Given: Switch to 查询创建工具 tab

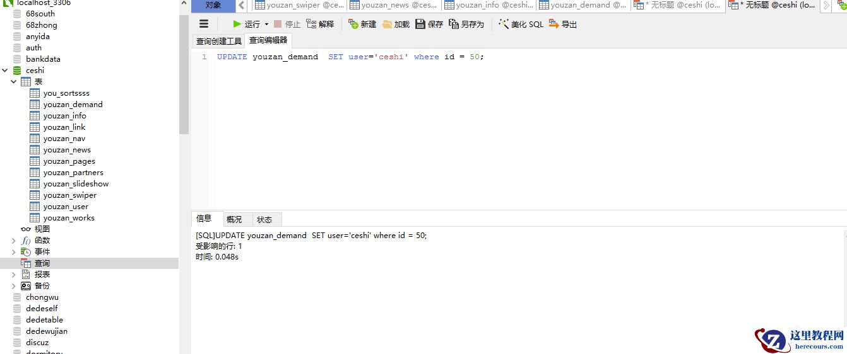Looking at the screenshot, I should [x=218, y=42].
